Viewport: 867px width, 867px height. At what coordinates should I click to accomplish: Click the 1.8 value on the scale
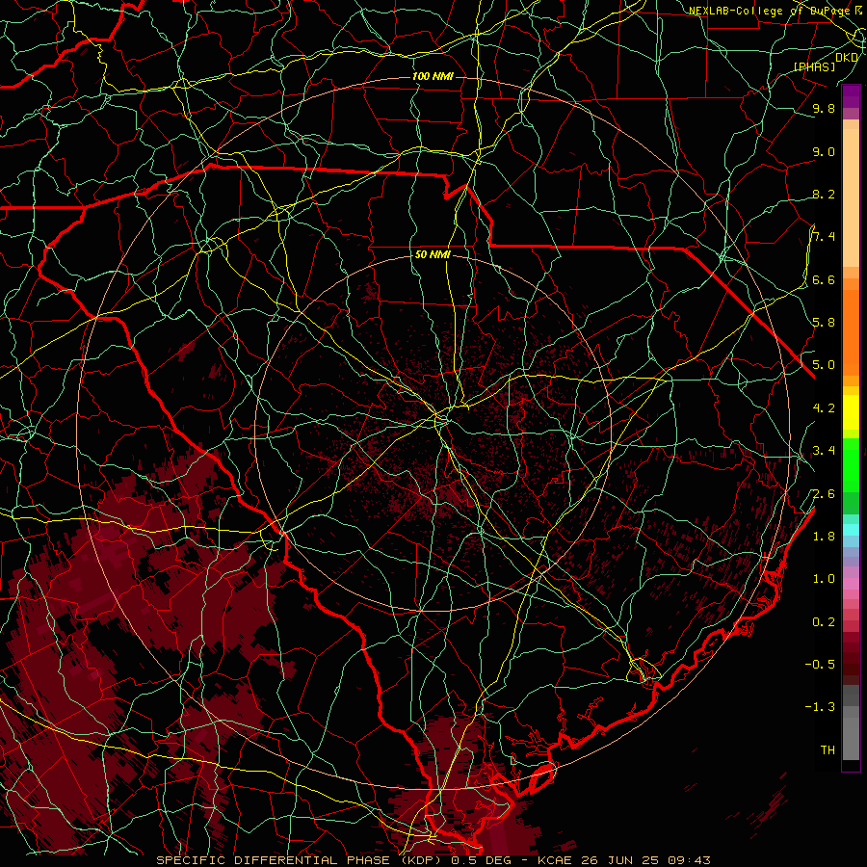coord(824,537)
